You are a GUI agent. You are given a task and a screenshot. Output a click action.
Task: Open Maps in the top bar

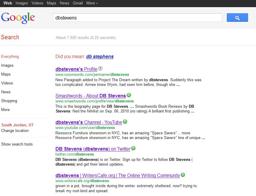[x=51, y=3]
